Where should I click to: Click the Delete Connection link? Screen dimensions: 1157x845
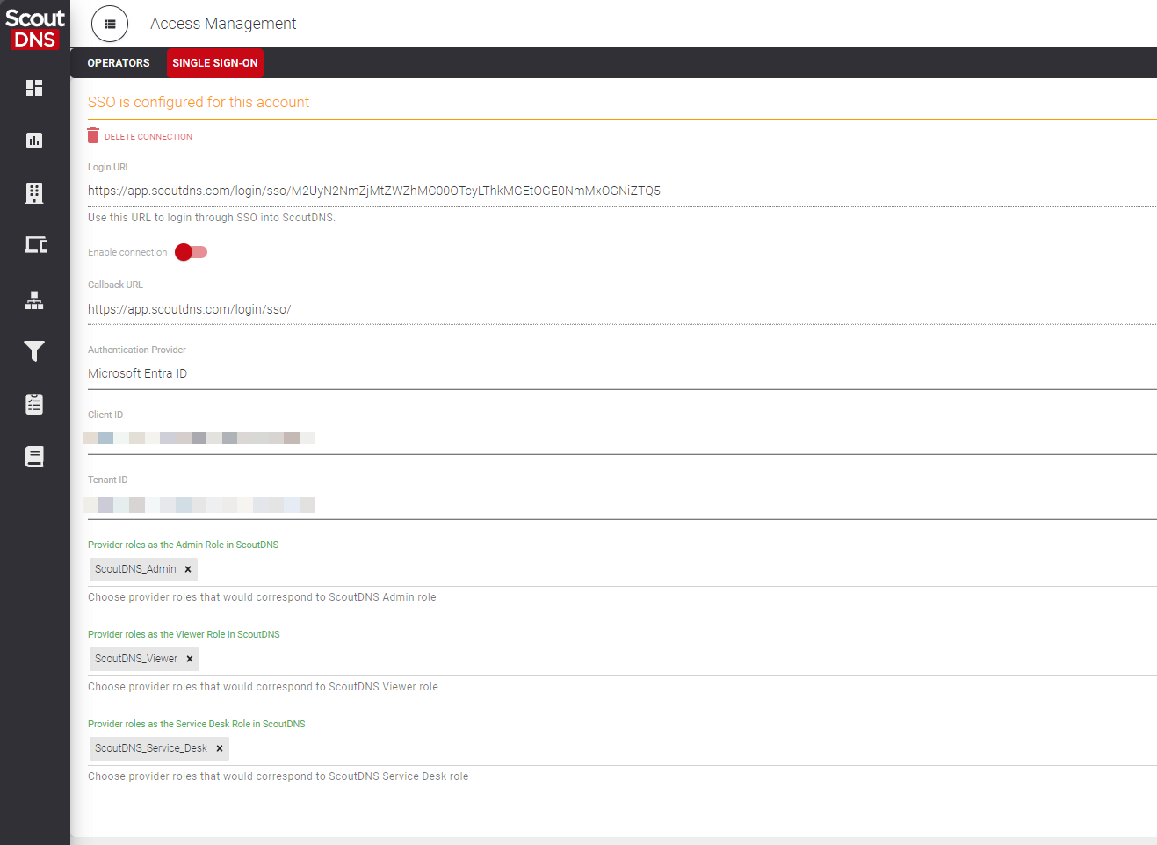pyautogui.click(x=148, y=137)
